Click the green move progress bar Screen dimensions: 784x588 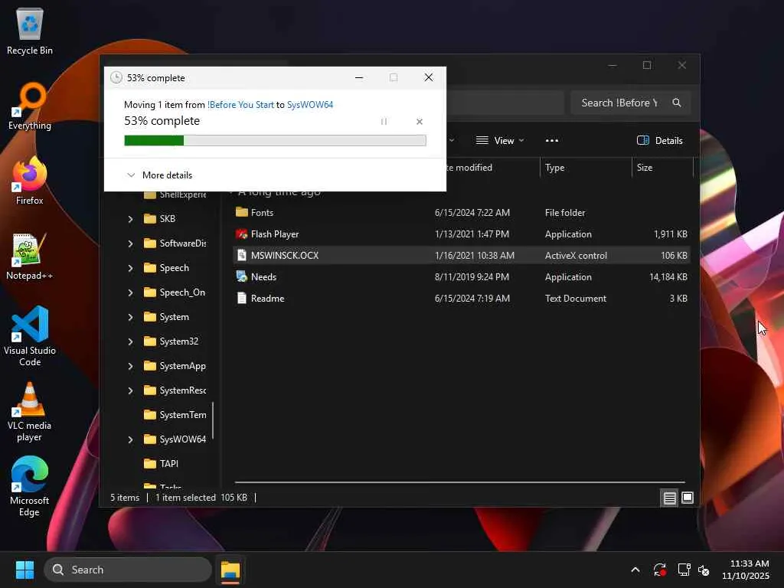(275, 141)
